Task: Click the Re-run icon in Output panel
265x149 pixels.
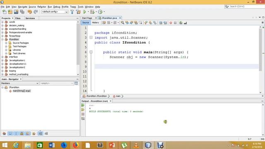Action: click(x=83, y=105)
